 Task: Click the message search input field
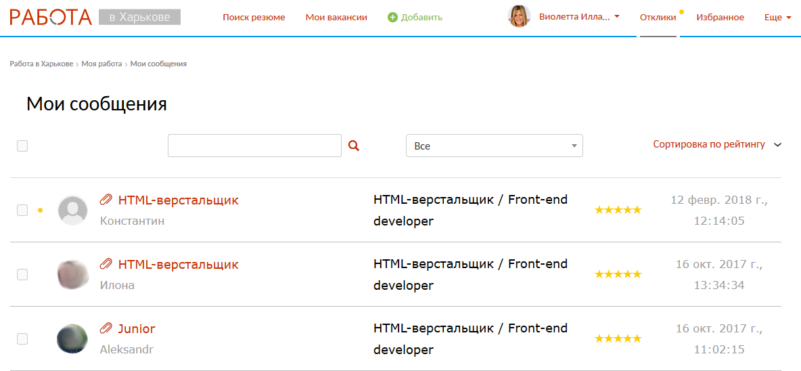(x=254, y=146)
